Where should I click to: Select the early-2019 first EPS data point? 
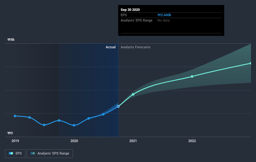[15, 116]
